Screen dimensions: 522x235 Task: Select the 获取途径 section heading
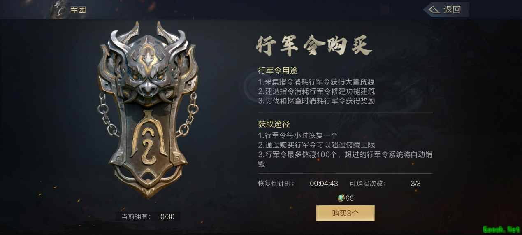(x=274, y=124)
